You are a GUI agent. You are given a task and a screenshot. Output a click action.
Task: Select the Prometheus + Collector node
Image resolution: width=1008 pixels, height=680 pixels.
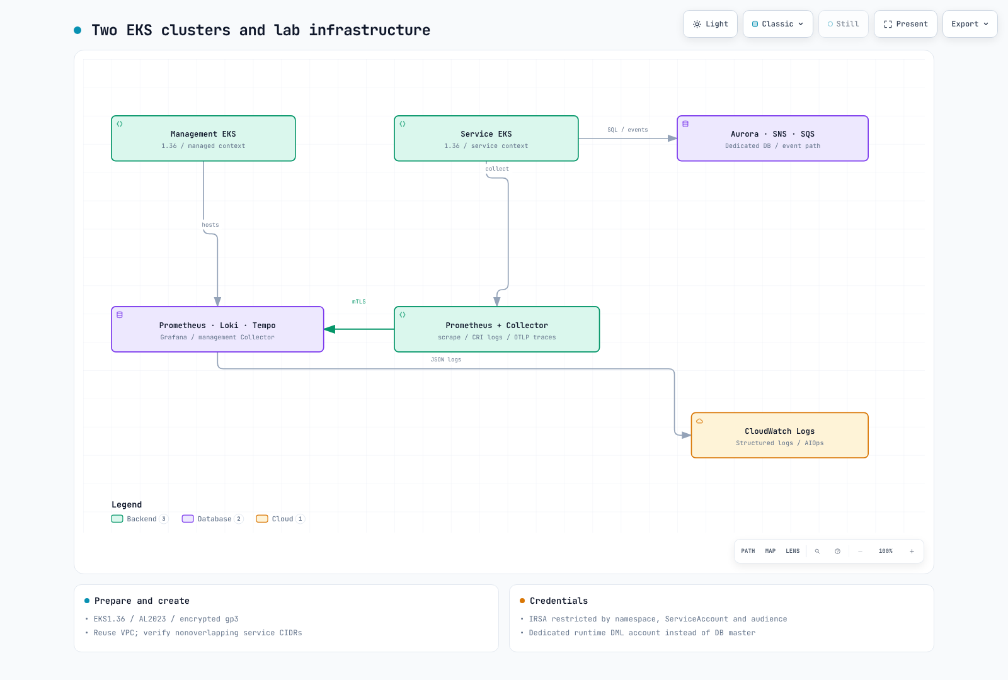coord(497,329)
